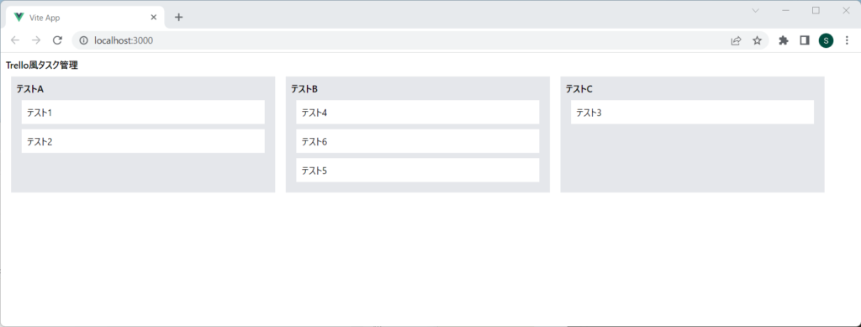The width and height of the screenshot is (861, 327).
Task: Open a new tab with plus button
Action: pos(178,17)
